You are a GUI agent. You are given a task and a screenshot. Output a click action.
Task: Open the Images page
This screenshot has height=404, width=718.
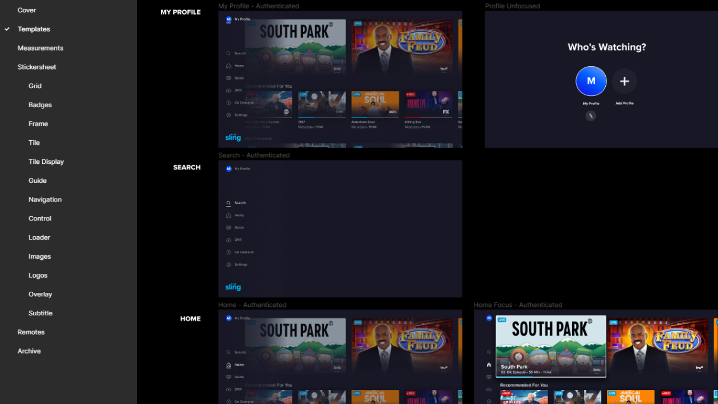click(x=40, y=256)
